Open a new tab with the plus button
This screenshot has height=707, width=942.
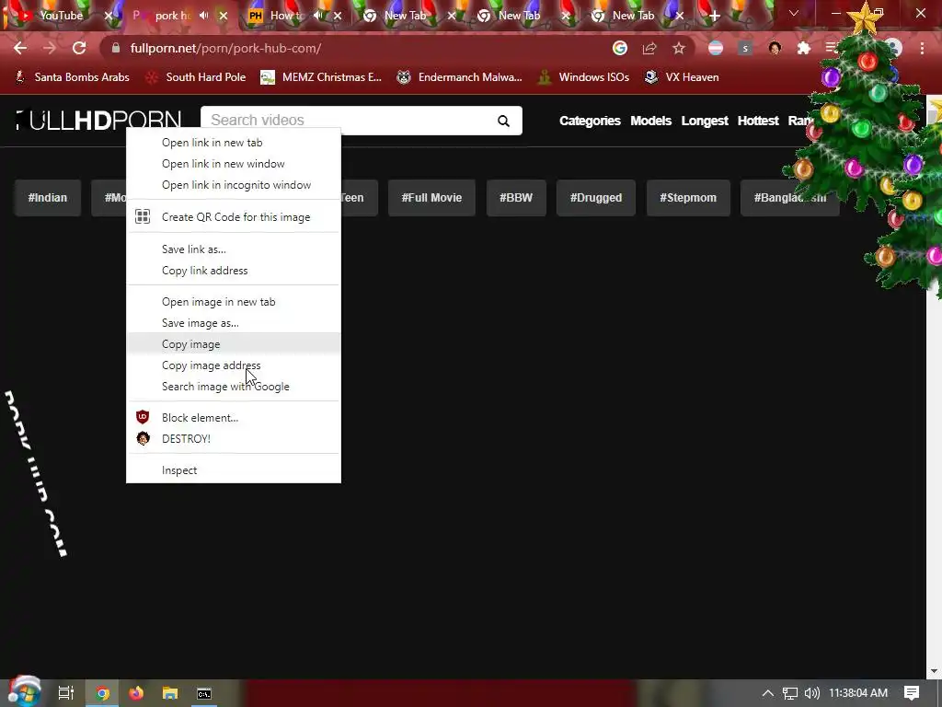click(714, 16)
